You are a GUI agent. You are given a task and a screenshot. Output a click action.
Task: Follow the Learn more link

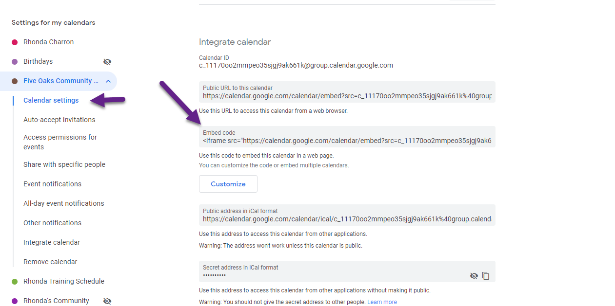(382, 302)
